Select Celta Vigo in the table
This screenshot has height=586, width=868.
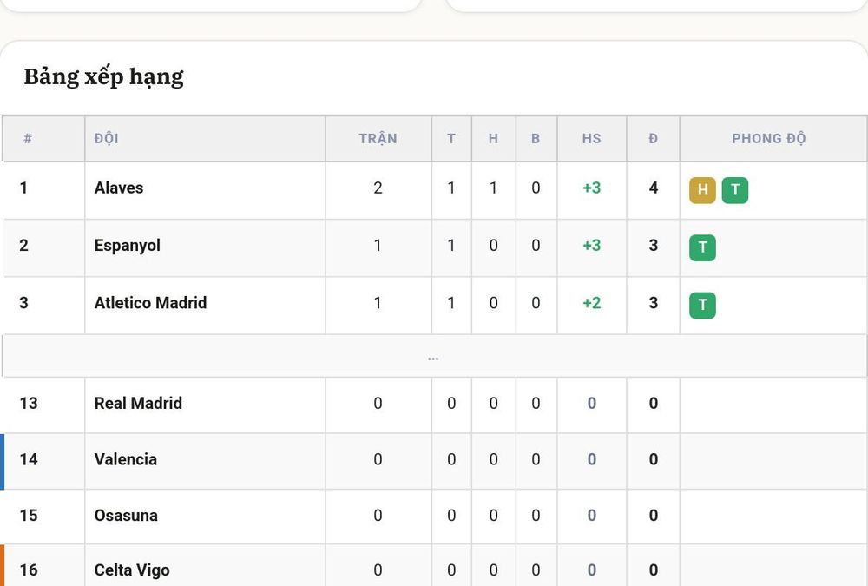(132, 570)
